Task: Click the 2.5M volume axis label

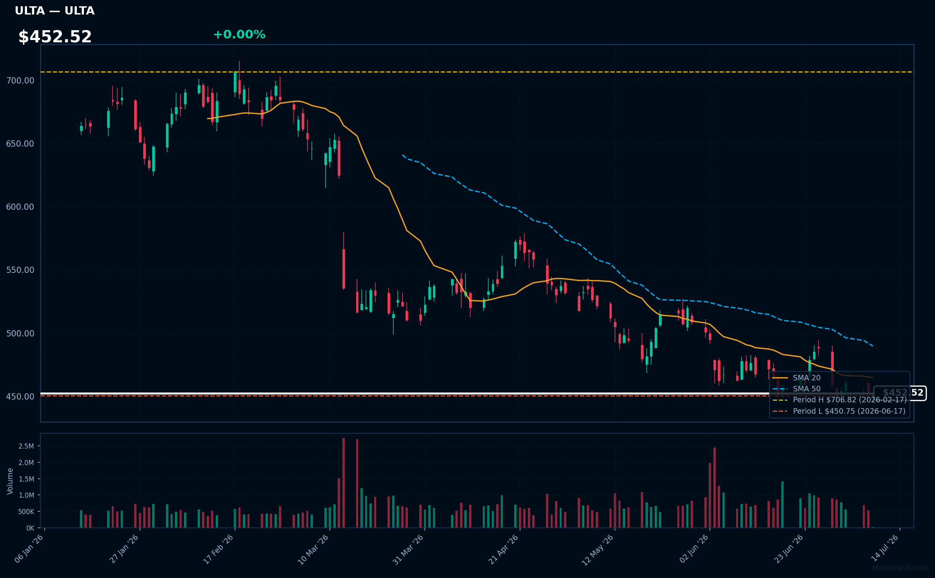Action: [26, 446]
